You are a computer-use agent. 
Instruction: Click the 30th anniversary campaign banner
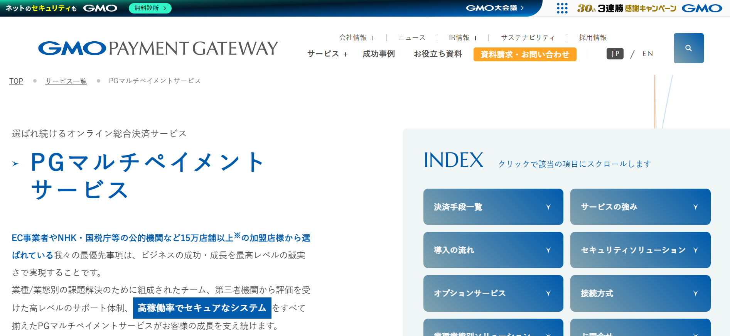pyautogui.click(x=626, y=8)
